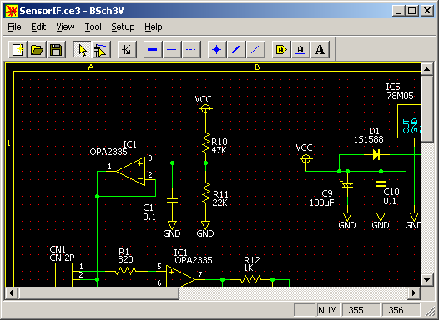
Task: Click the column 'A' frame marker
Action: 91,67
